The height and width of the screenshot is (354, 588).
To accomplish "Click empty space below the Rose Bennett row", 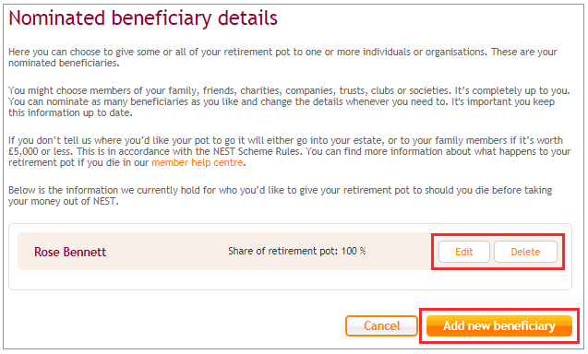I will point(290,279).
